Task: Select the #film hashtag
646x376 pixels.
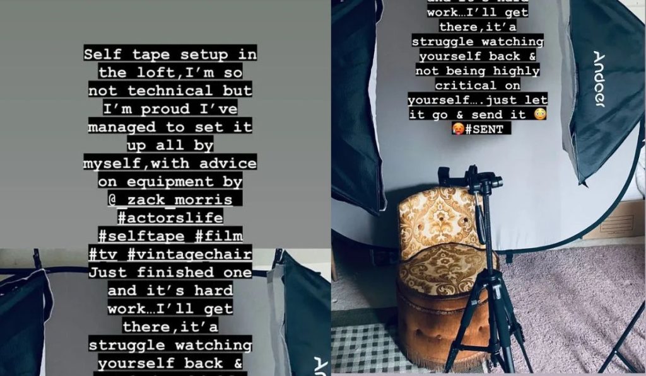Action: [x=218, y=236]
